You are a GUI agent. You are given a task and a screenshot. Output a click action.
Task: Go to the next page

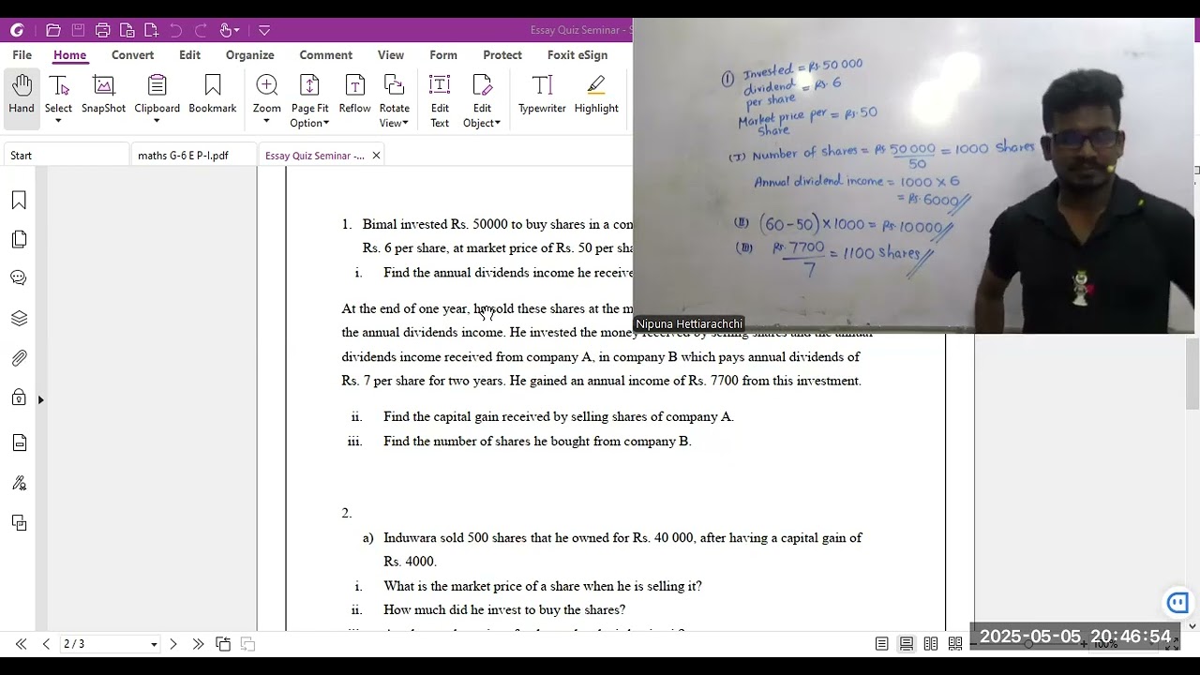pyautogui.click(x=173, y=644)
